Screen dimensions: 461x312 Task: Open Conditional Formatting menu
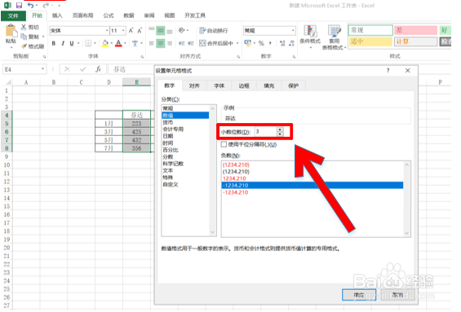pyautogui.click(x=310, y=37)
